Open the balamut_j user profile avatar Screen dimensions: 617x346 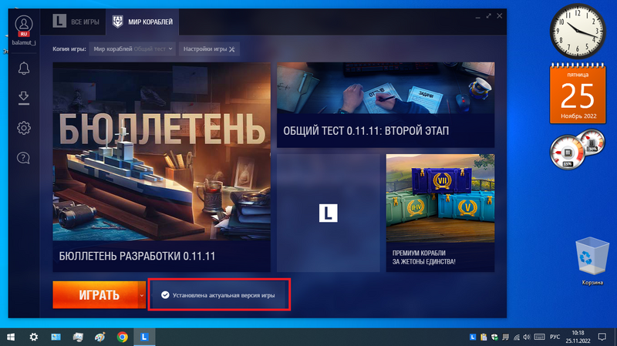24,25
